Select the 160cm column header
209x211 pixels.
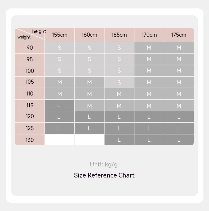[x=89, y=35]
